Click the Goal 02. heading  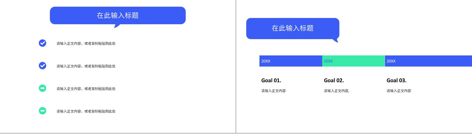pos(334,80)
